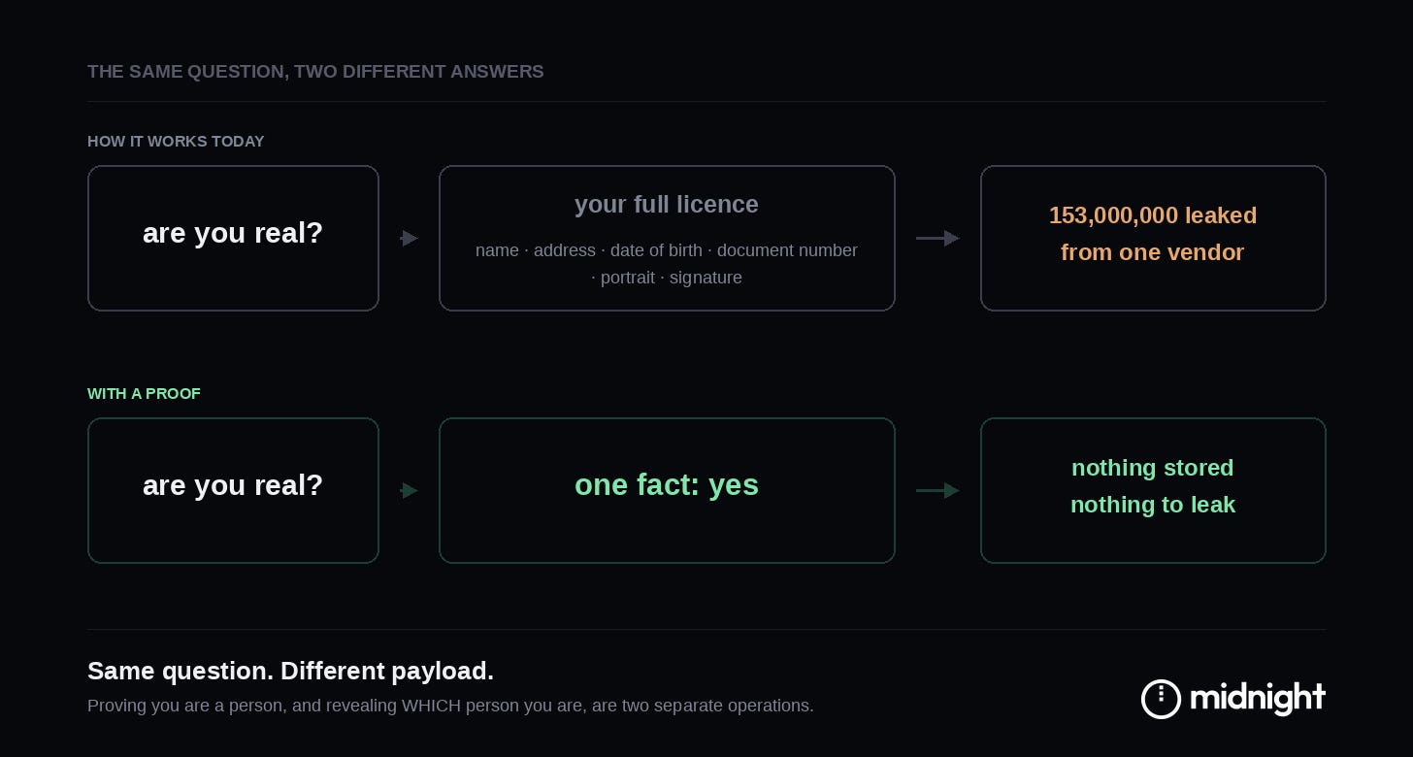Click the small arrow after top 'are you real?' box
This screenshot has width=1413, height=757.
pyautogui.click(x=410, y=238)
